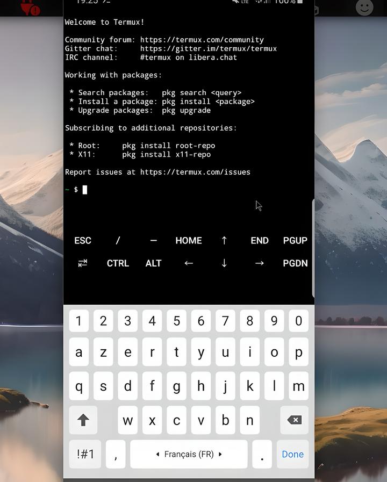Tap letter key f
This screenshot has width=387, height=482.
152,386
